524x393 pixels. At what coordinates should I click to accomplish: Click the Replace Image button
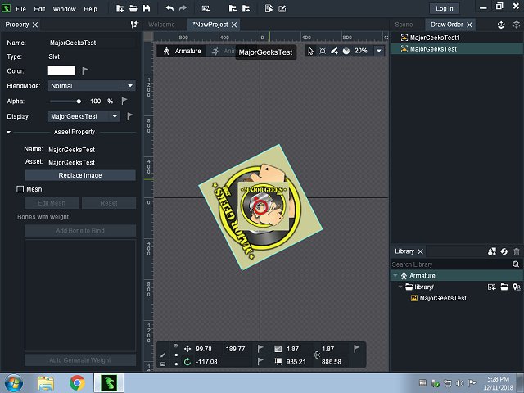point(79,175)
